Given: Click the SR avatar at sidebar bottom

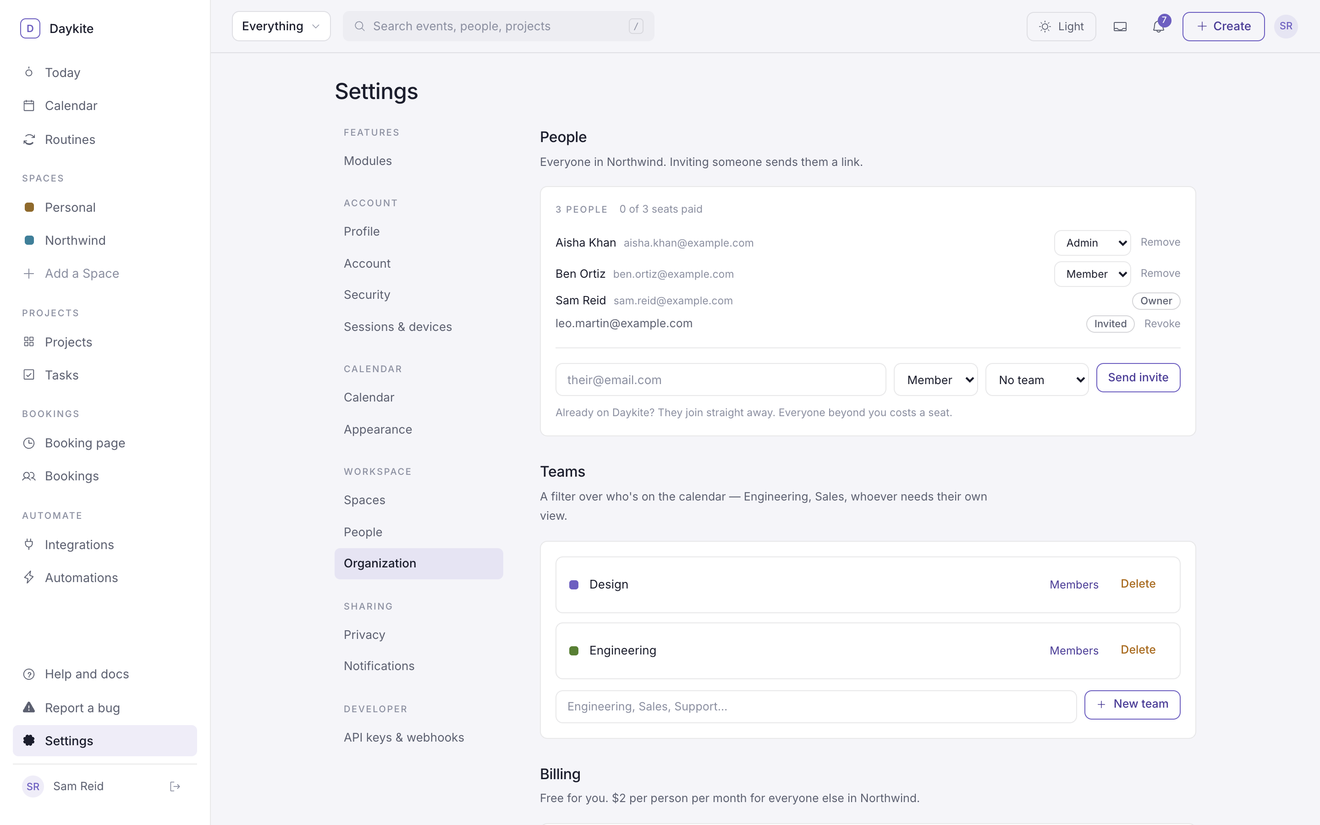Looking at the screenshot, I should point(33,786).
